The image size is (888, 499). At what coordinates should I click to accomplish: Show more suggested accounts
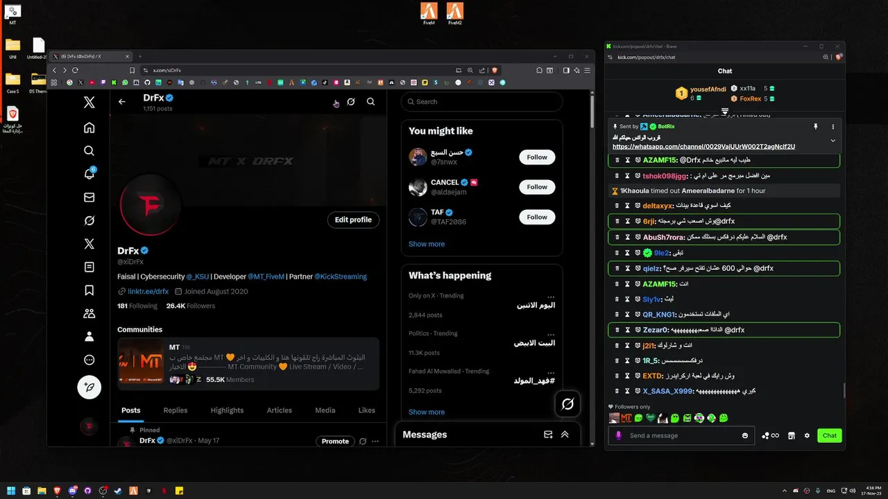click(427, 244)
